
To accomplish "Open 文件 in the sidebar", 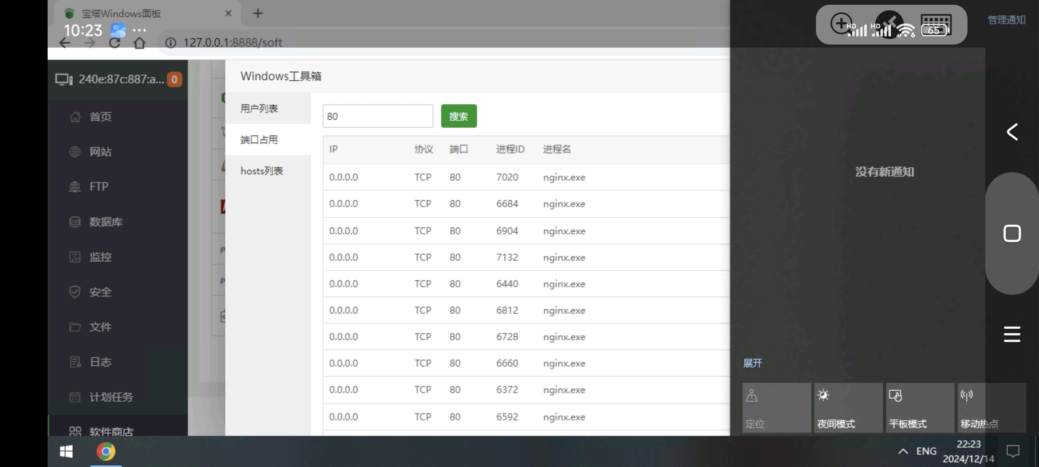I will tap(100, 327).
